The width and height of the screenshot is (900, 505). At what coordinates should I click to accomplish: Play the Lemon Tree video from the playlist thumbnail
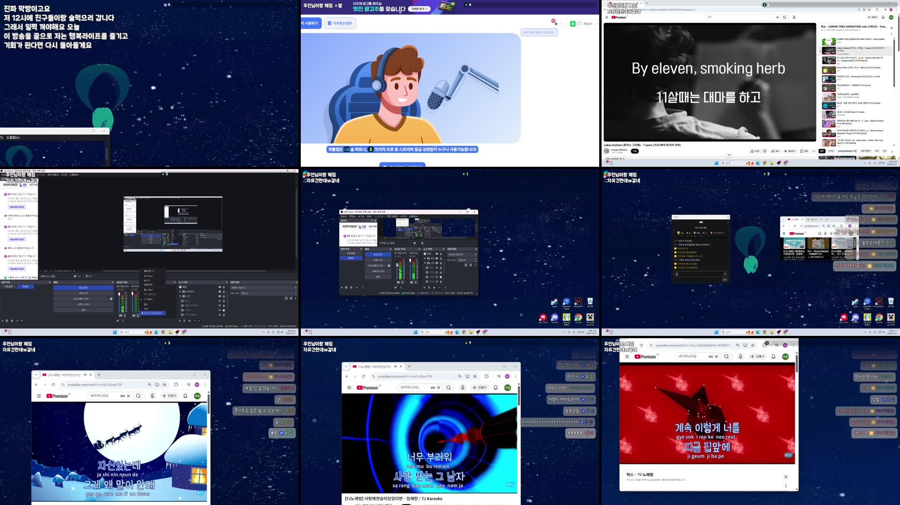[830, 41]
